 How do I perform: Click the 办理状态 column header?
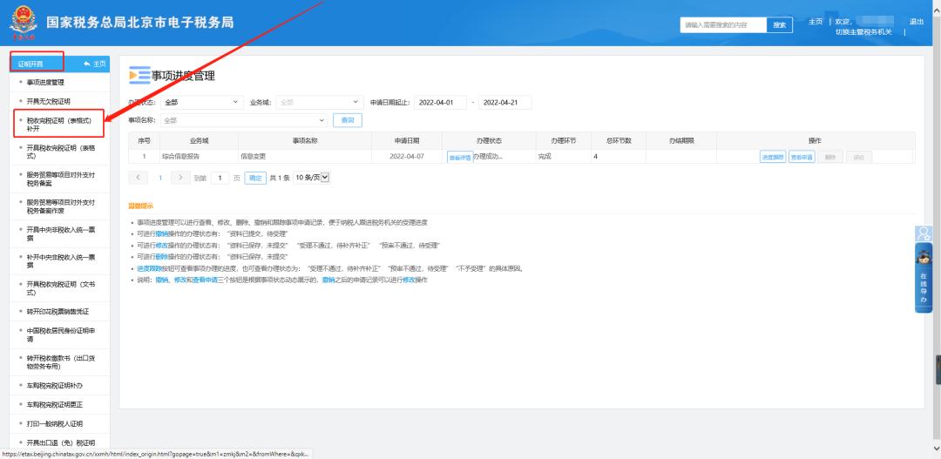tap(489, 140)
